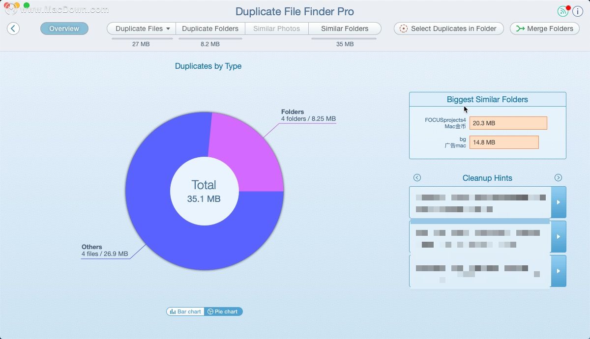Viewport: 590px width, 339px height.
Task: Click the Biggest Similar Folders header
Action: click(487, 99)
